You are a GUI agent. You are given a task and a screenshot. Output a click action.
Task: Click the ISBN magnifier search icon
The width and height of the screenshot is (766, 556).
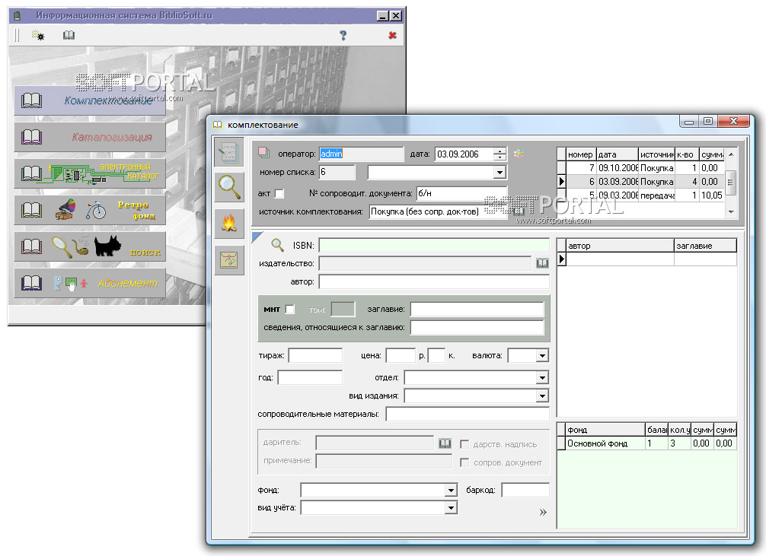pos(277,245)
